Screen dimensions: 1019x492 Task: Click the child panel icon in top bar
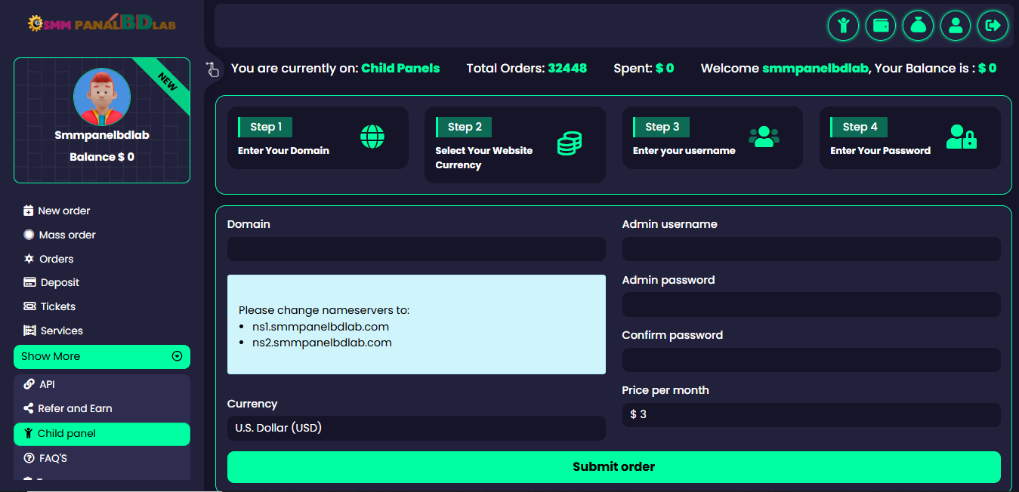843,26
